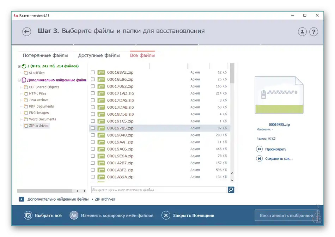The image size is (335, 237).
Task: Open the help question mark icon
Action: click(x=314, y=31)
